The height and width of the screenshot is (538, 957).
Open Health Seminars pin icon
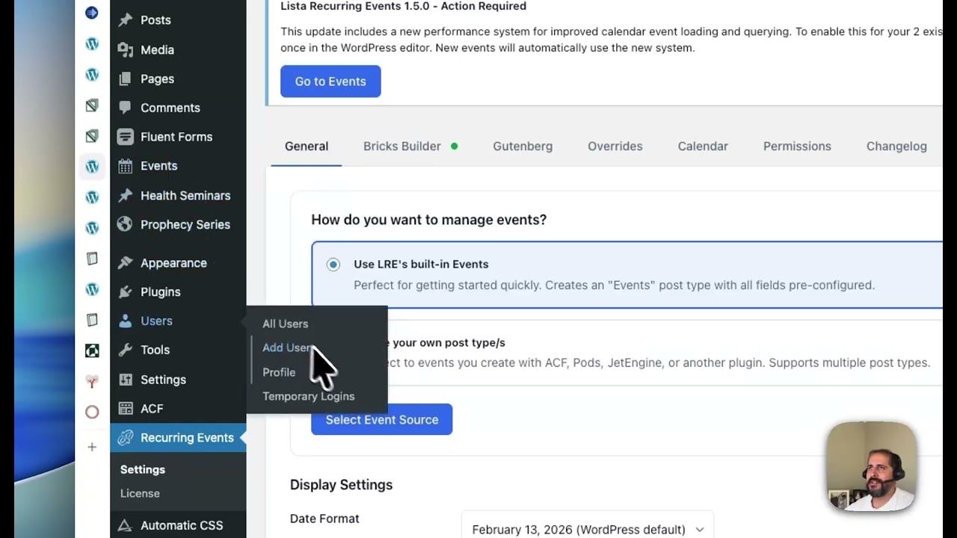(x=126, y=196)
